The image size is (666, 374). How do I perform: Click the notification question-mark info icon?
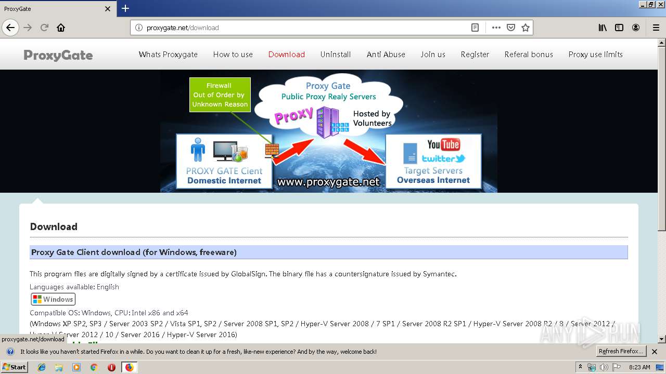click(10, 352)
